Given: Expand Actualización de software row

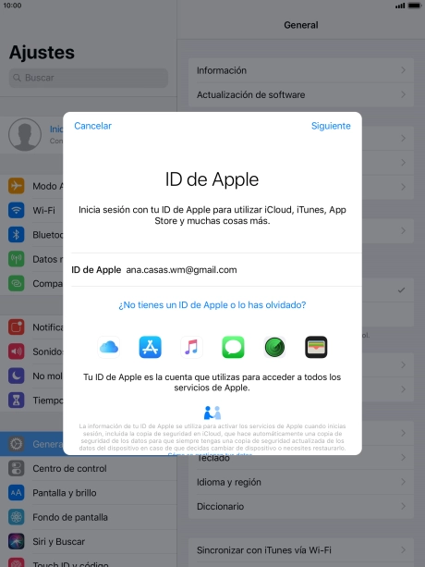Looking at the screenshot, I should coord(301,94).
